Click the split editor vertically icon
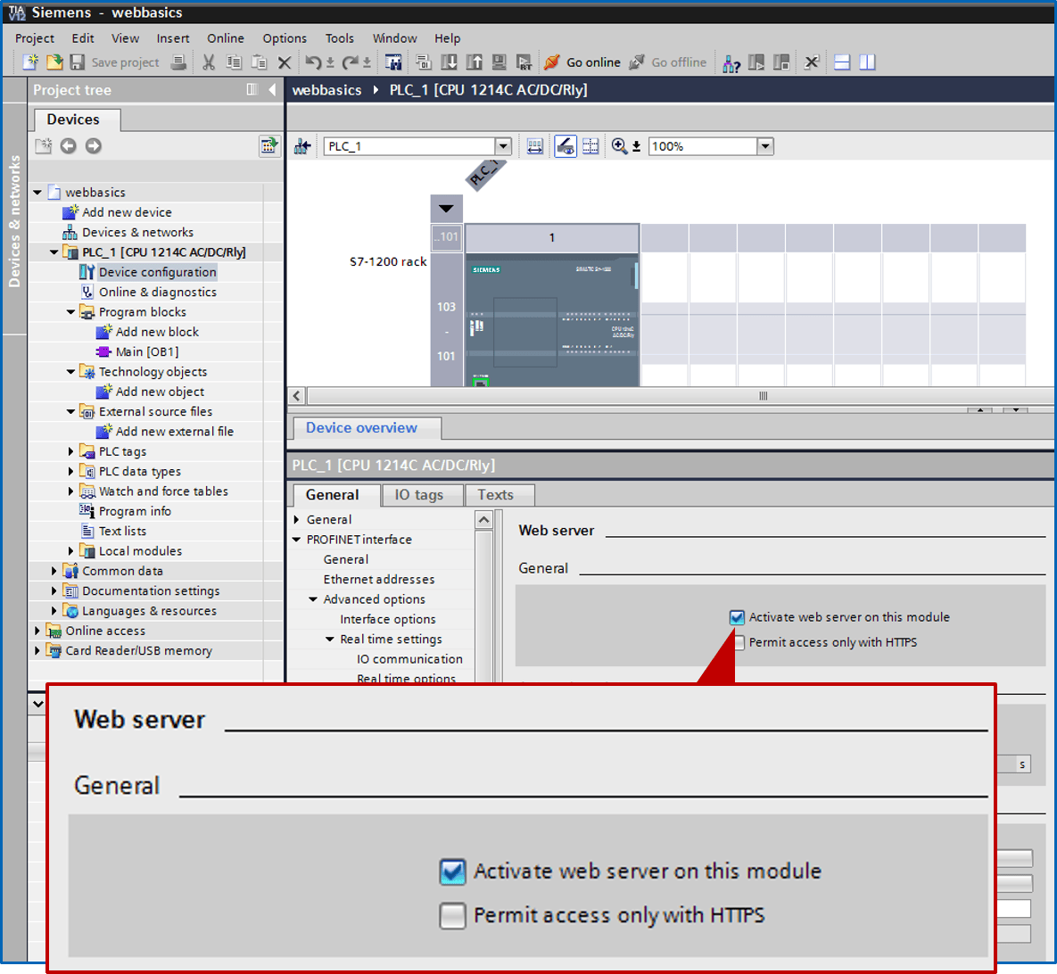This screenshot has height=974, width=1057. pos(867,62)
